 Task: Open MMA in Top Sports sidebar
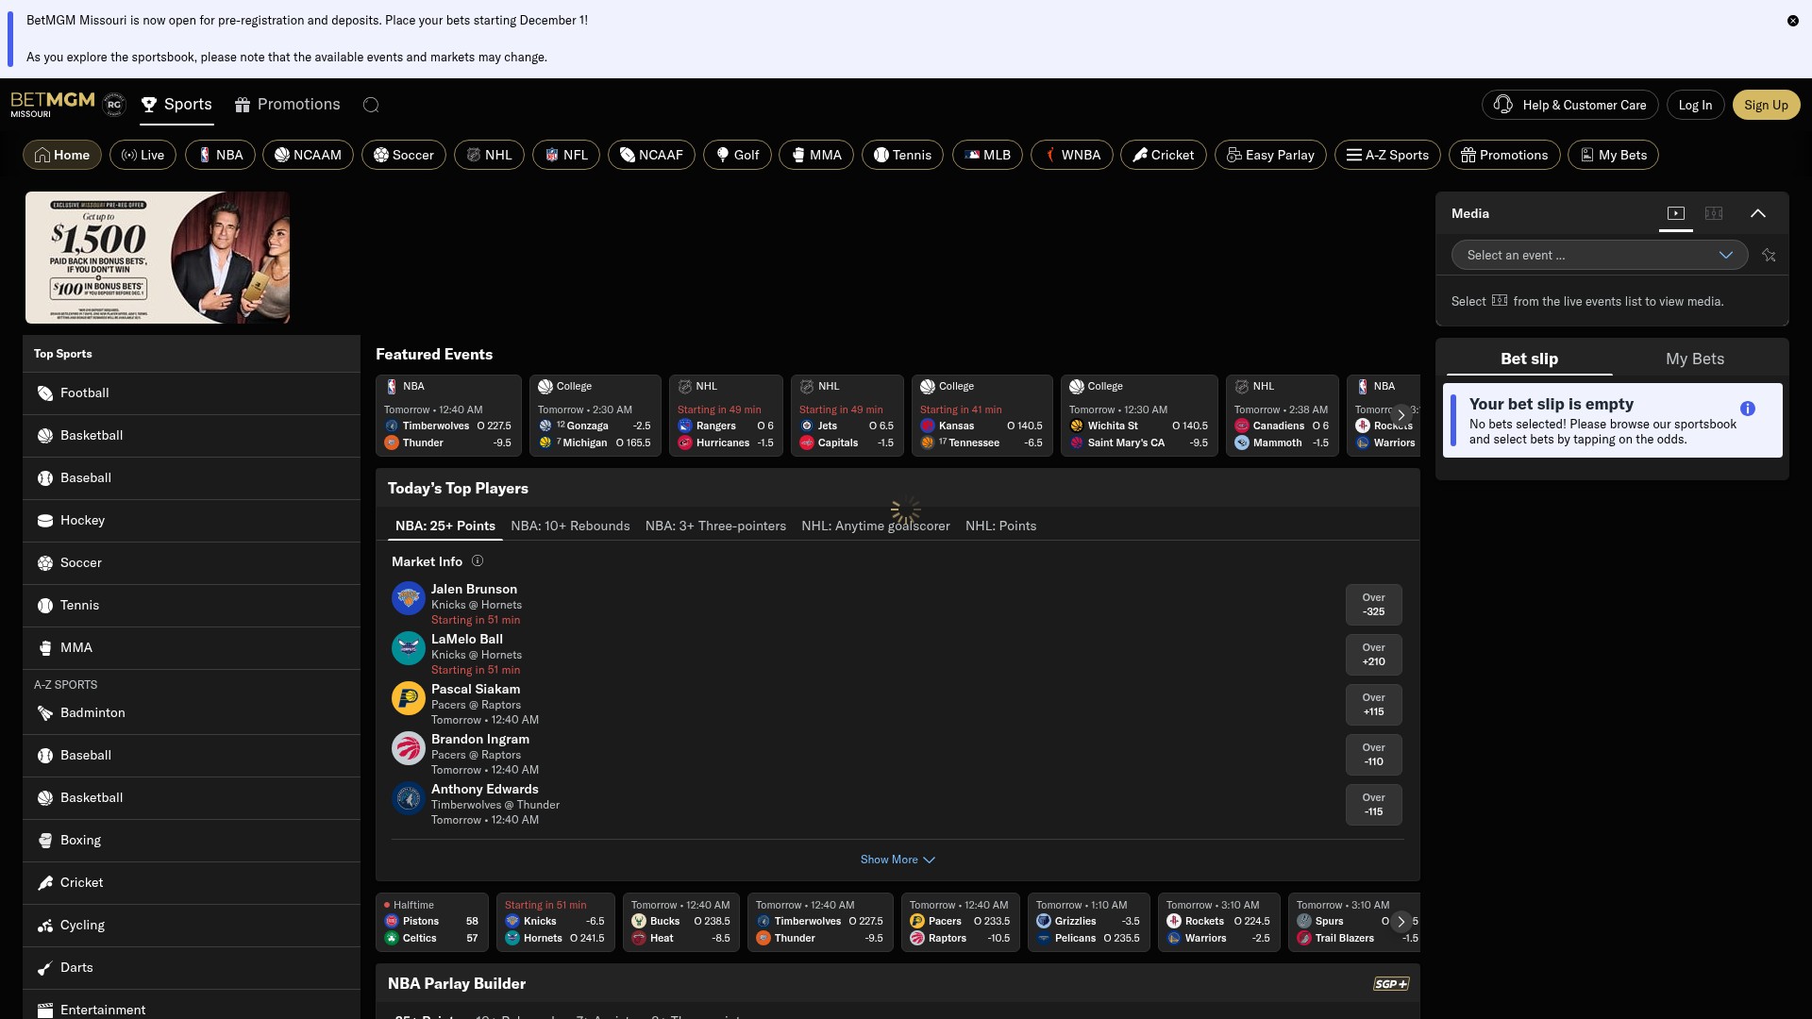pyautogui.click(x=192, y=648)
